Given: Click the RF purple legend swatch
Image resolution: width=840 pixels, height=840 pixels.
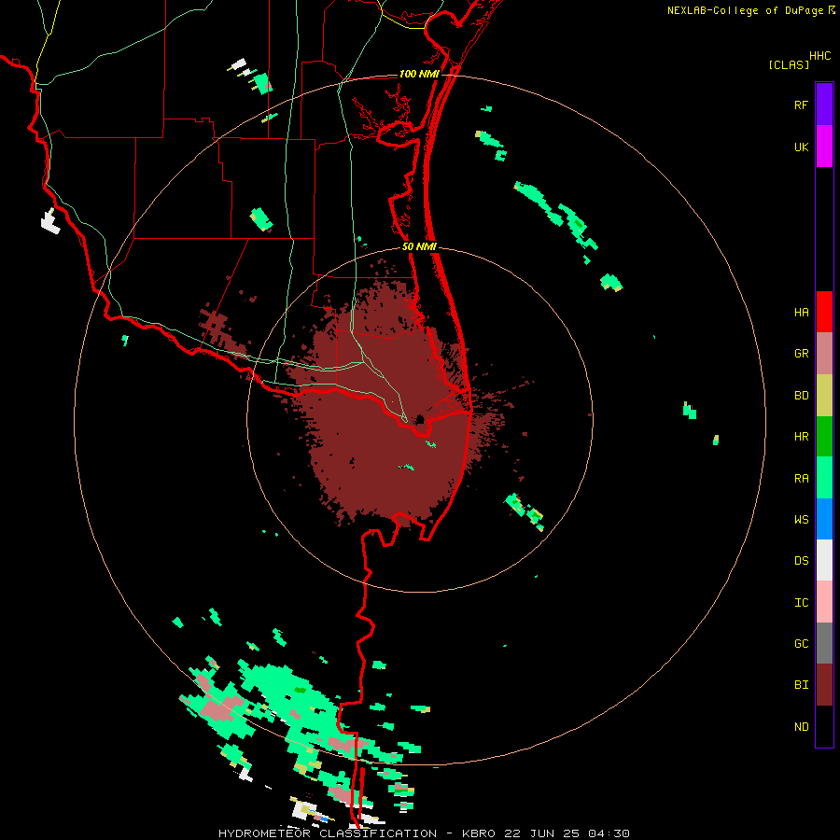Looking at the screenshot, I should [x=824, y=105].
